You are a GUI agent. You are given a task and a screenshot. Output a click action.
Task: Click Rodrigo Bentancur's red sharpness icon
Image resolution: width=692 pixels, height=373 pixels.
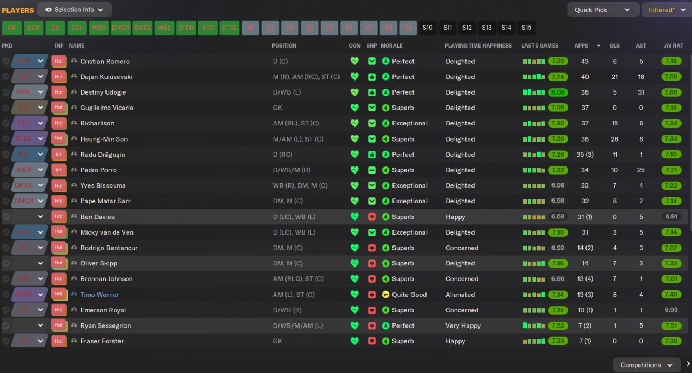pyautogui.click(x=372, y=248)
